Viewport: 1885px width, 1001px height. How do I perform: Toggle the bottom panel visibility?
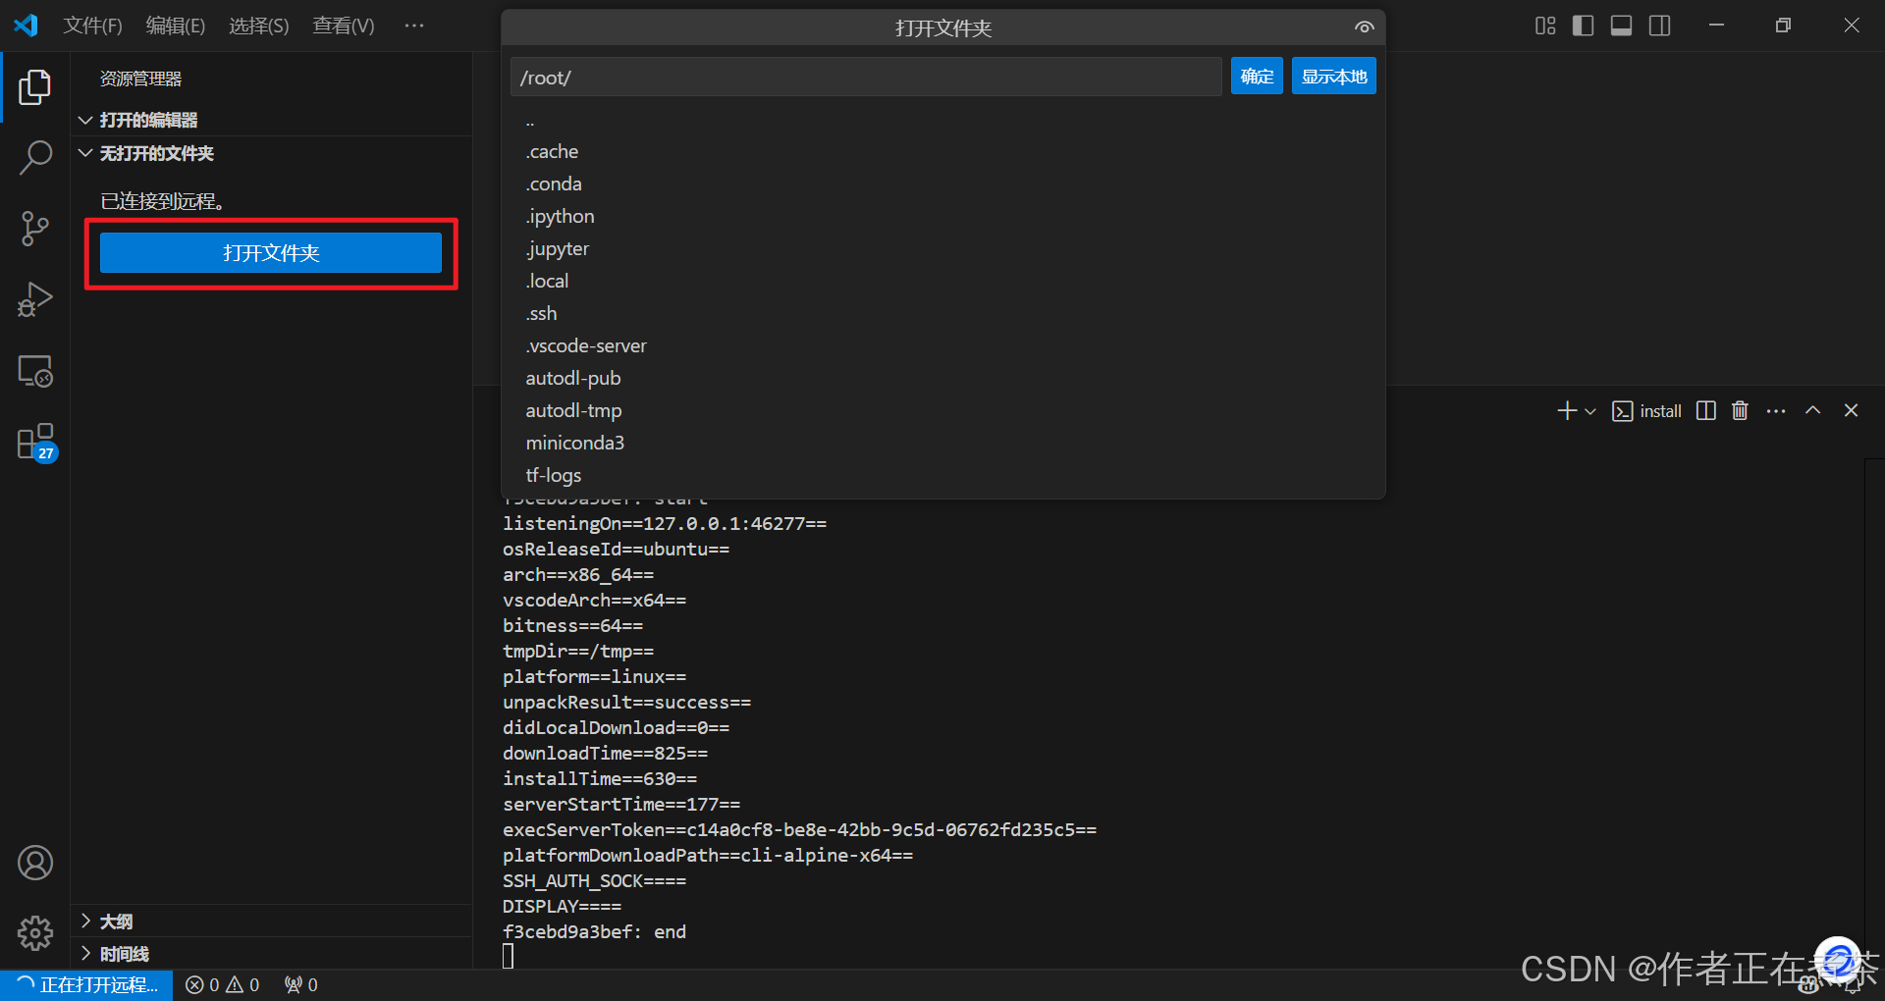[1621, 26]
